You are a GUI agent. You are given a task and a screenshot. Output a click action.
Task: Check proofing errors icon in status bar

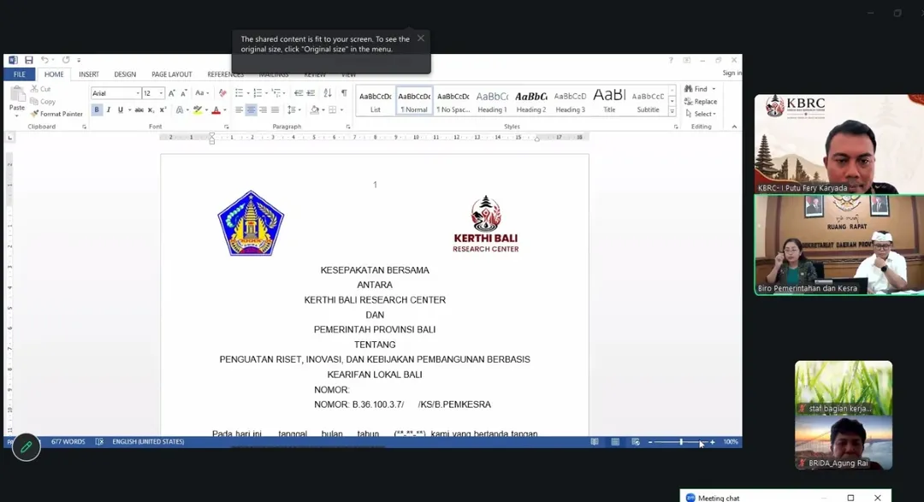click(x=99, y=442)
